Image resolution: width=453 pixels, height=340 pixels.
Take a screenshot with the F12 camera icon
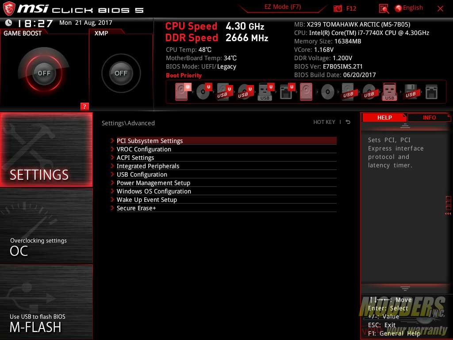coord(338,8)
